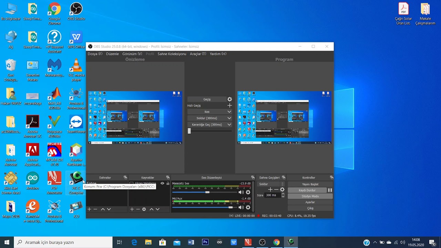Open Microsoft Word from the taskbar
Screen dimensions: 441x248
(x=191, y=242)
